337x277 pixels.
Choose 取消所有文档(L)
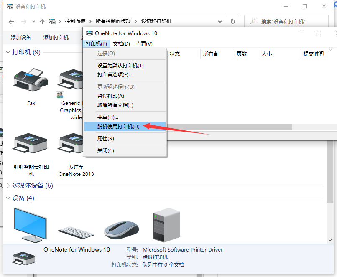(x=125, y=105)
